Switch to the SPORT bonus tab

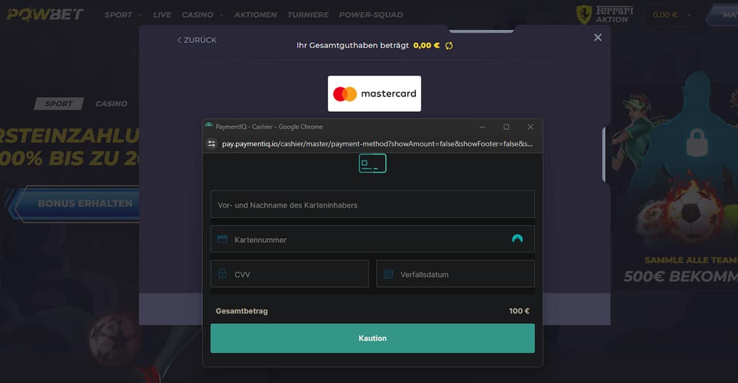(58, 104)
